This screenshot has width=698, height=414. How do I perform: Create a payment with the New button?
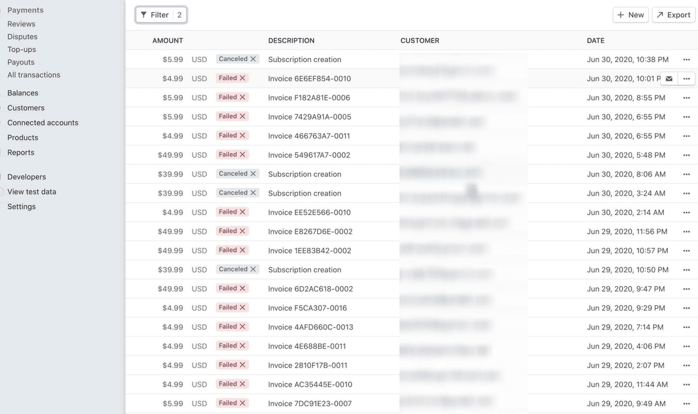[630, 14]
